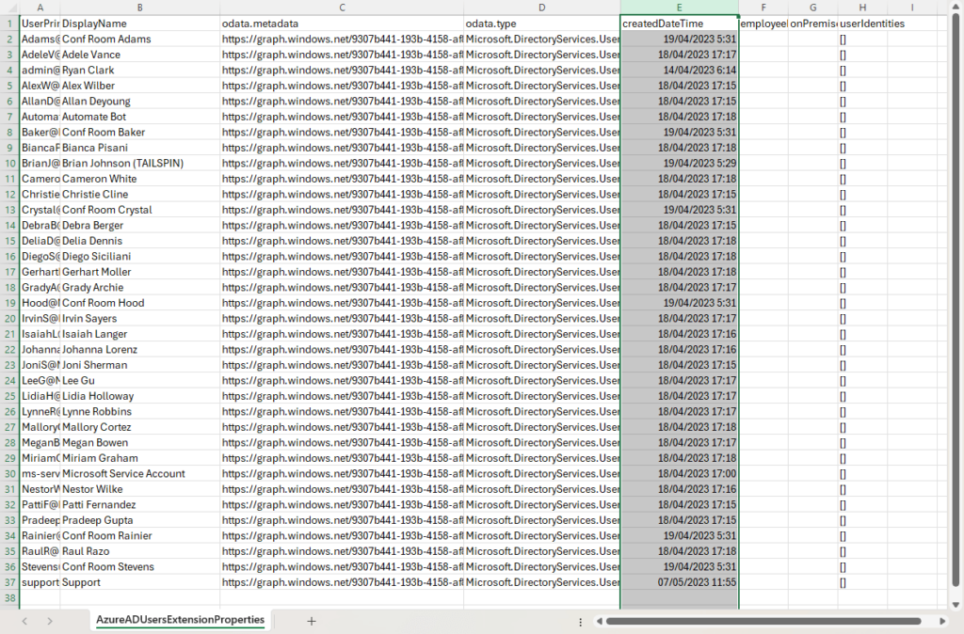Select column A header
This screenshot has width=964, height=634.
click(40, 8)
